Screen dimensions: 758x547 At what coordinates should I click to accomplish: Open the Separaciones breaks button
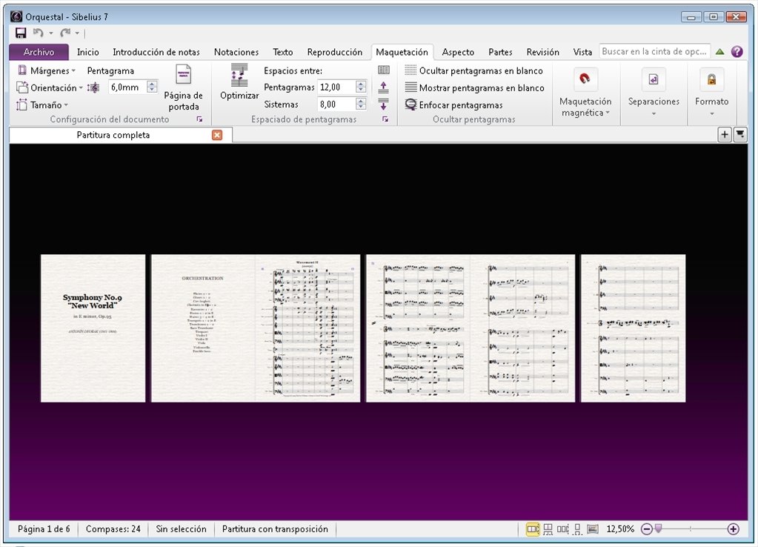[x=654, y=79]
